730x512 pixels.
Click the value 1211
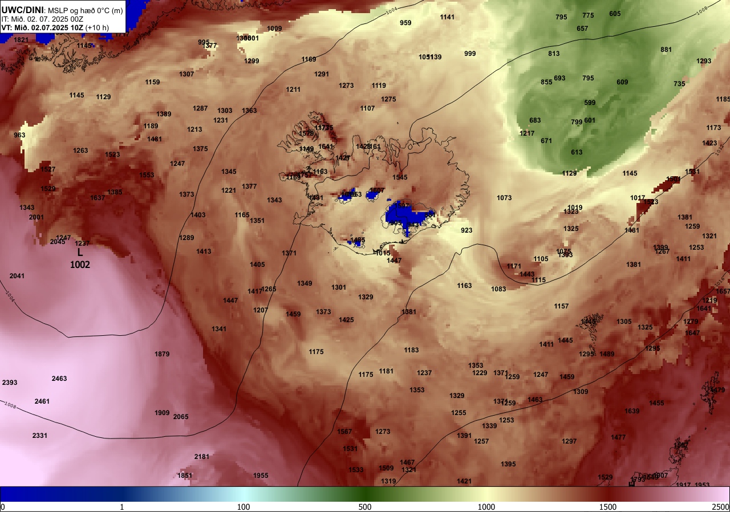[293, 90]
